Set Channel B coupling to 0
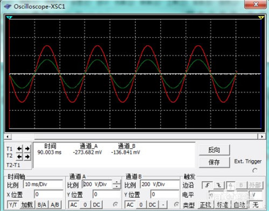Viewport: 269px width, 211px height. [141, 205]
